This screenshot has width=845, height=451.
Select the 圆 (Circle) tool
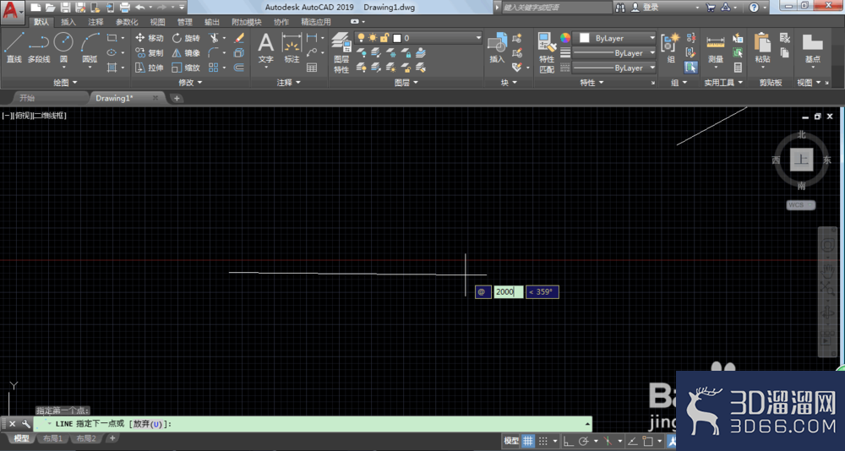pyautogui.click(x=63, y=48)
